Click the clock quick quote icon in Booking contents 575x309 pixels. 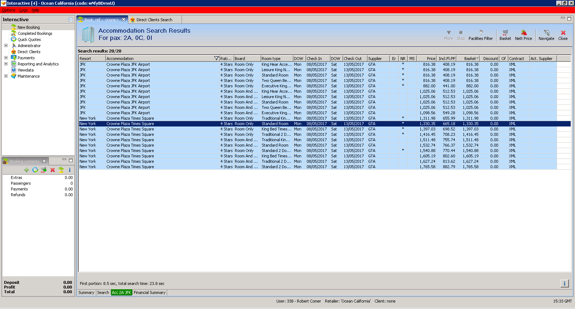[x=35, y=170]
